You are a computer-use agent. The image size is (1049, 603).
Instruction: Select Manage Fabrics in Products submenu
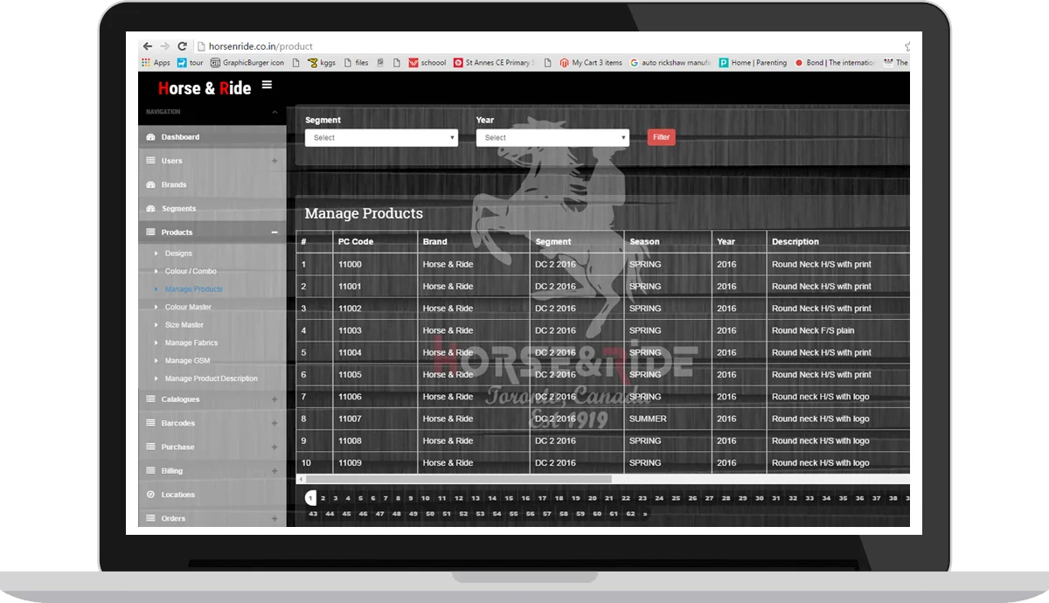point(191,343)
